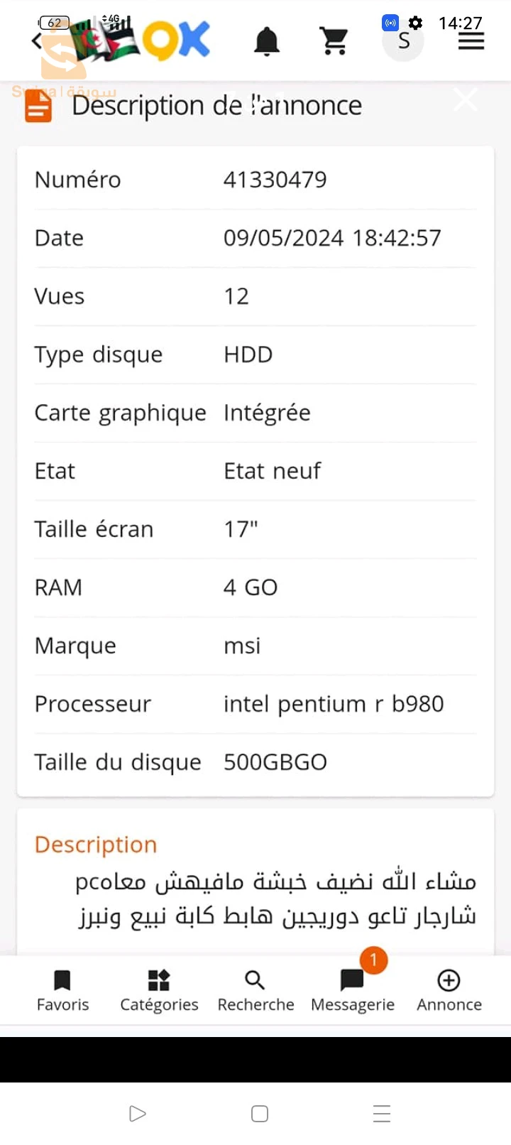Open Android recent apps button
Screen dimensions: 511x1145
pos(382,1113)
